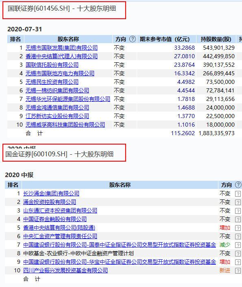Click the date heading 2020-07-31
The image size is (242, 287).
coord(25,29)
